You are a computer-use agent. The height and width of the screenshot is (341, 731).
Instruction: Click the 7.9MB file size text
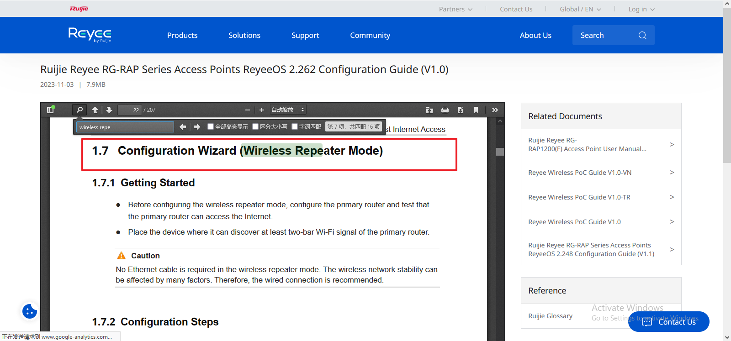pyautogui.click(x=96, y=84)
